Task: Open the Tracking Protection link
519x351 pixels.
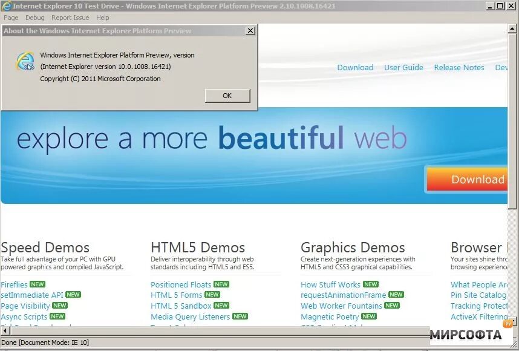Action: point(479,306)
